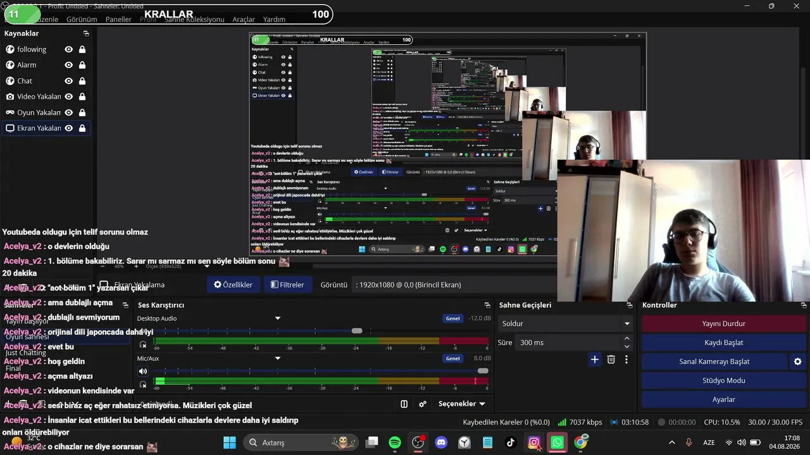The height and width of the screenshot is (455, 810).
Task: Unlock the Chat source
Action: (82, 81)
